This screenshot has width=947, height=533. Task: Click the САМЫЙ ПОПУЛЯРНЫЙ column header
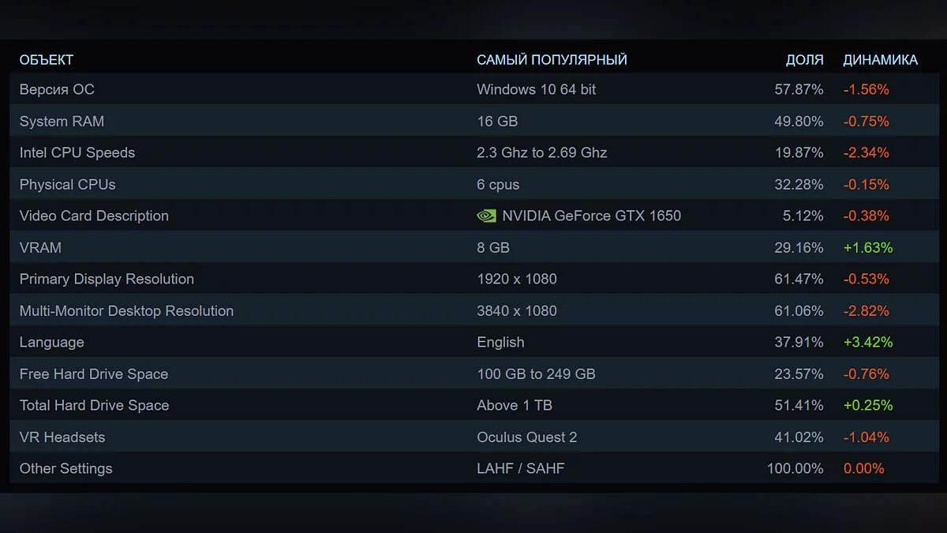click(552, 60)
